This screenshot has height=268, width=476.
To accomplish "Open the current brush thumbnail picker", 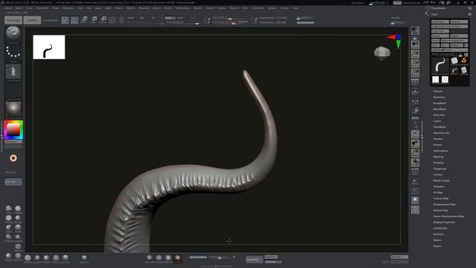I will 13,33.
